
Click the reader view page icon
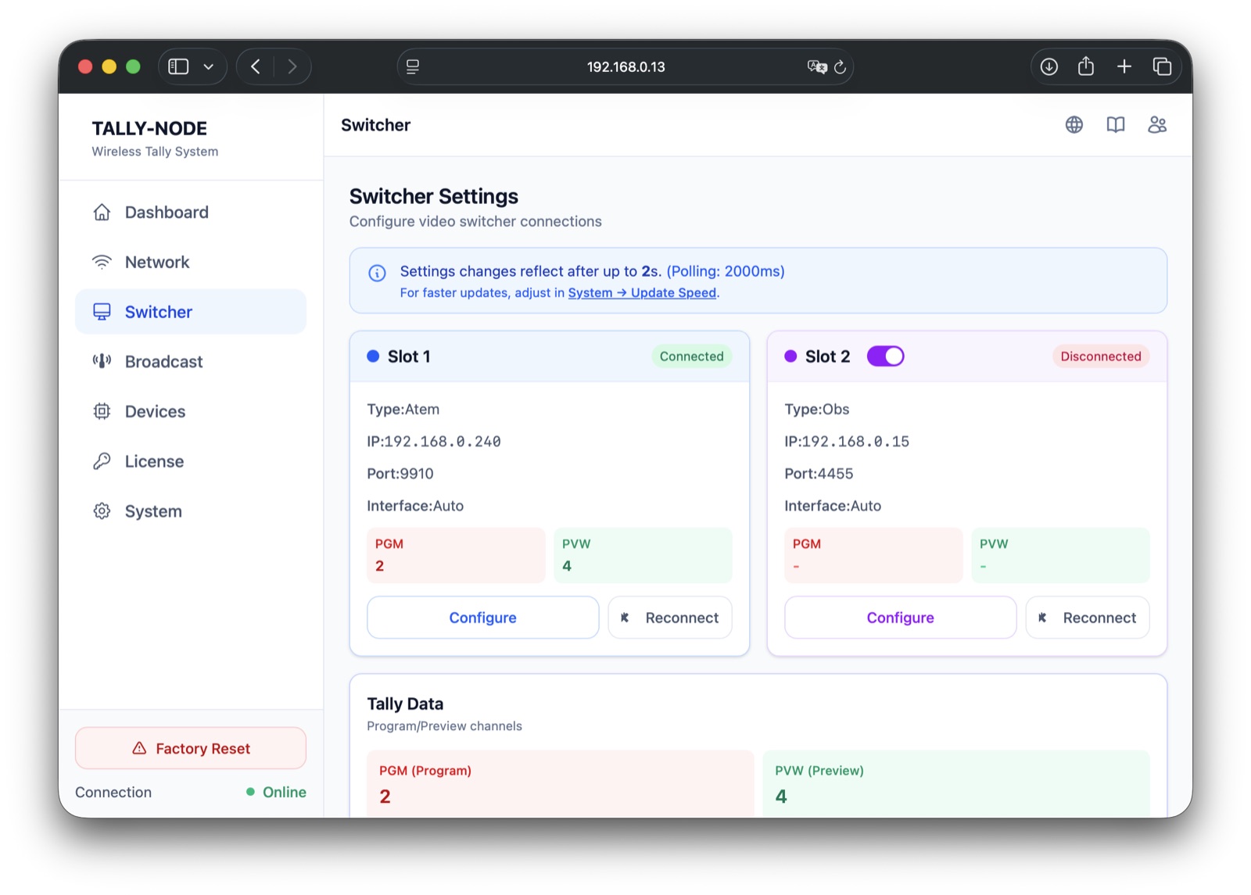click(x=413, y=67)
